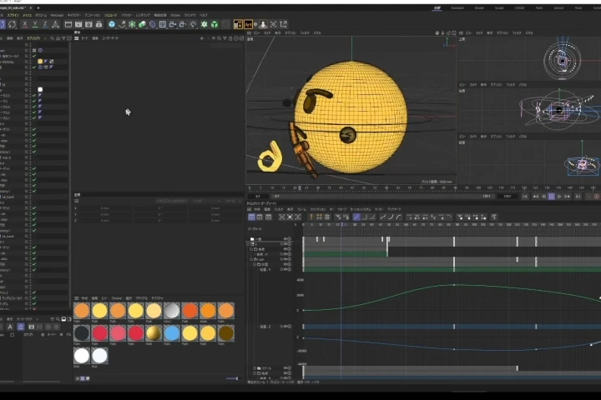Expand the スケール folder in timeline
This screenshot has width=601, height=400.
coord(255,368)
